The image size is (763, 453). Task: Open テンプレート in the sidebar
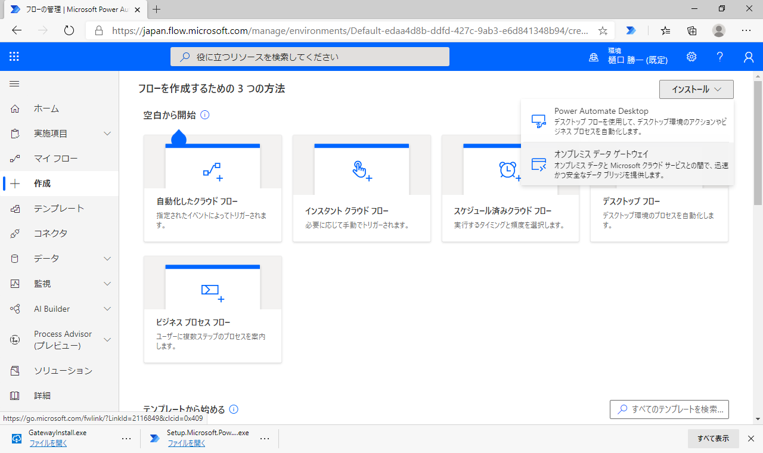pos(59,209)
